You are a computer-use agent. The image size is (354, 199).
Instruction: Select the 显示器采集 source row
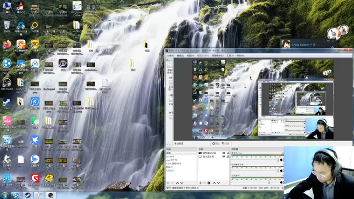pos(214,157)
